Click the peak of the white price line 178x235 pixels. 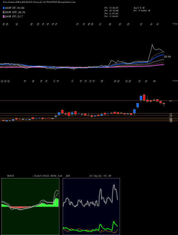point(152,45)
